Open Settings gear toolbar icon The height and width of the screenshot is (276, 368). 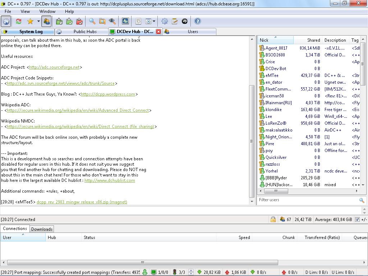[x=165, y=21]
